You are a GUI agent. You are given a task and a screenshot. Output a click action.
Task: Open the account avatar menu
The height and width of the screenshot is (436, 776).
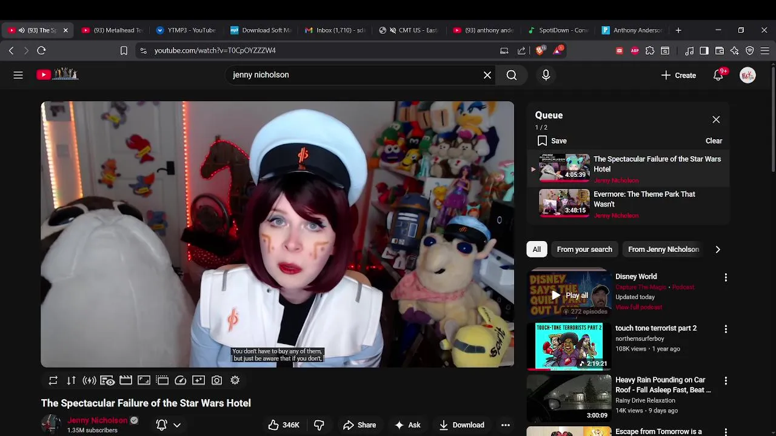coord(748,75)
